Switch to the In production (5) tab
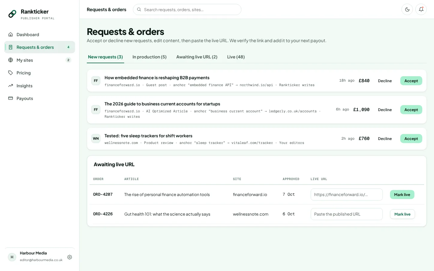The image size is (434, 271). [x=149, y=57]
